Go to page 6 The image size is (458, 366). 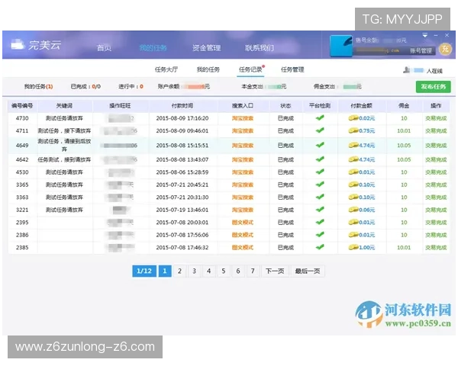click(x=238, y=271)
